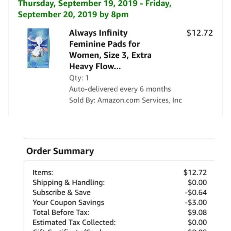Click the -$3.00 coupon savings amount
This screenshot has width=231, height=231.
click(196, 203)
